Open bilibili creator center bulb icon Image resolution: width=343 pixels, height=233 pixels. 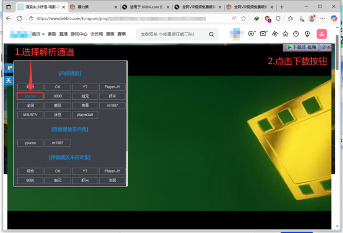(307, 34)
